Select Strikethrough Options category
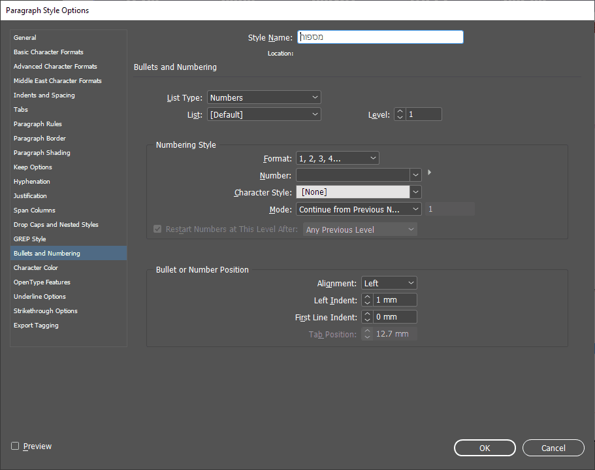Image resolution: width=595 pixels, height=470 pixels. (x=69, y=311)
